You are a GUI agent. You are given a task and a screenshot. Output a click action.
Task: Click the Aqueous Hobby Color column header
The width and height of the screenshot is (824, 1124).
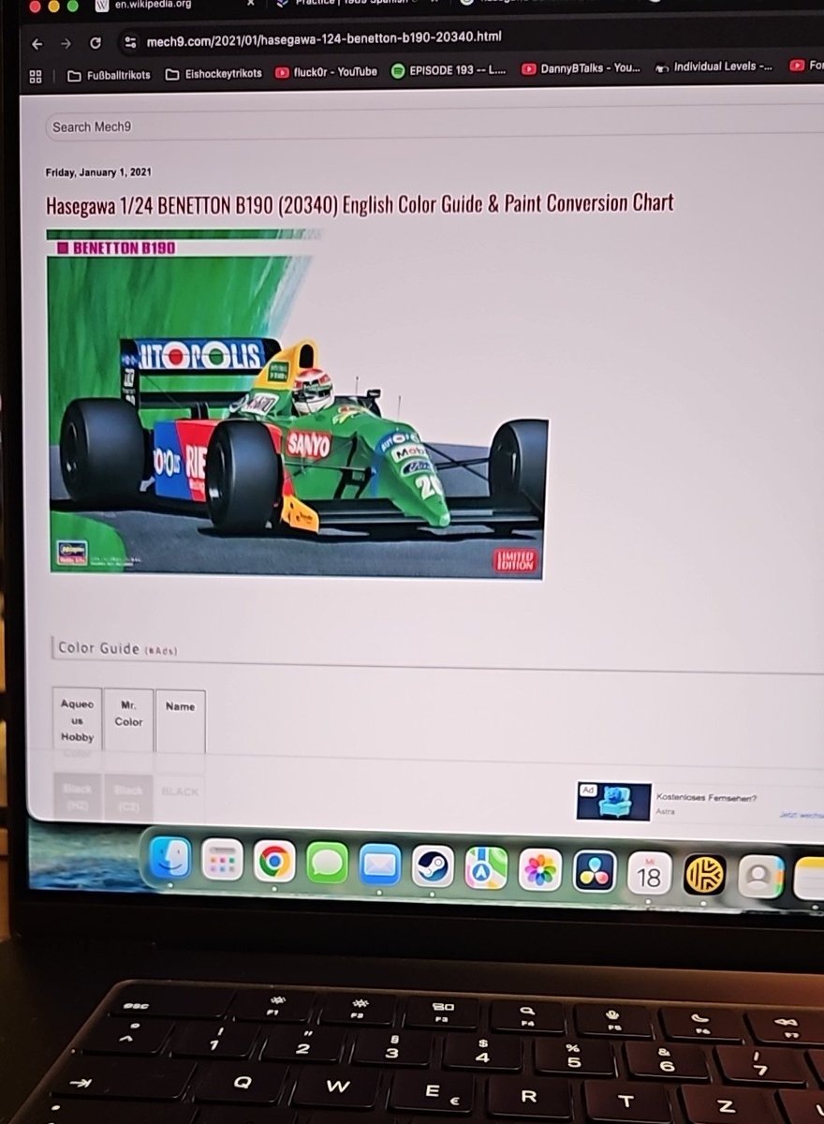click(x=77, y=721)
